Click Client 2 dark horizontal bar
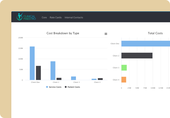Screen dimensions: 170x118 137,56
